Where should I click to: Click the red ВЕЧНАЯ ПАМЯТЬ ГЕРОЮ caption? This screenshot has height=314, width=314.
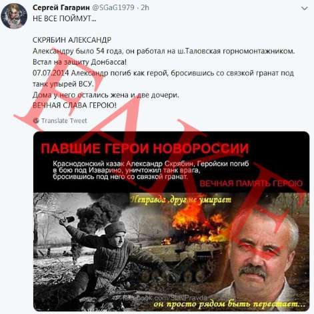(251, 184)
